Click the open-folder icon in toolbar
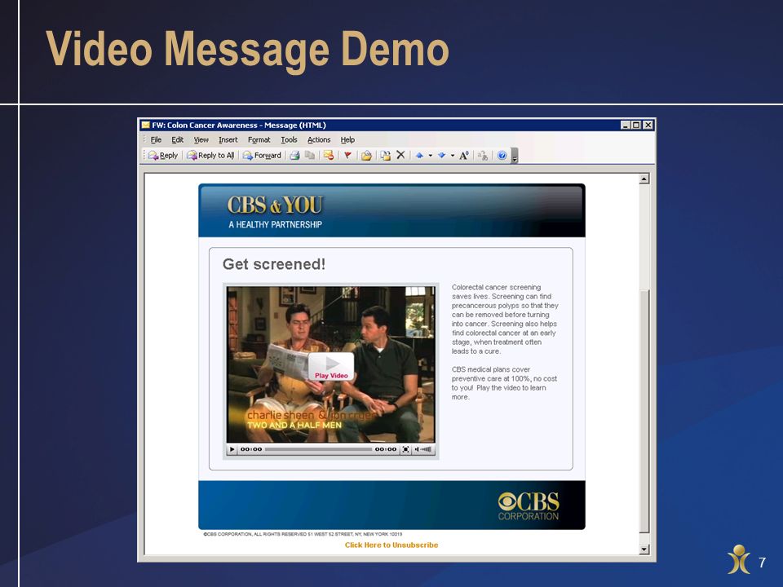Image resolution: width=783 pixels, height=587 pixels. coord(366,155)
